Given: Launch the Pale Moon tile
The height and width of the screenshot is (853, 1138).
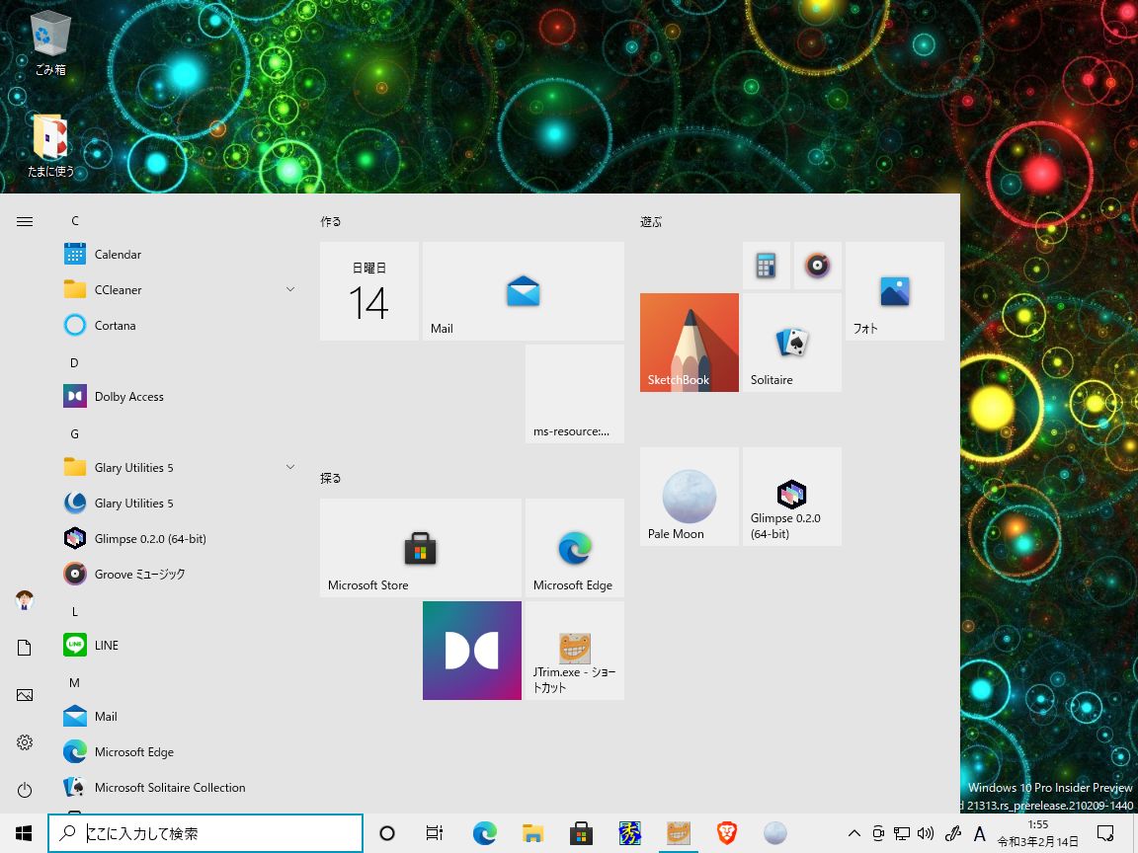Looking at the screenshot, I should click(x=690, y=497).
